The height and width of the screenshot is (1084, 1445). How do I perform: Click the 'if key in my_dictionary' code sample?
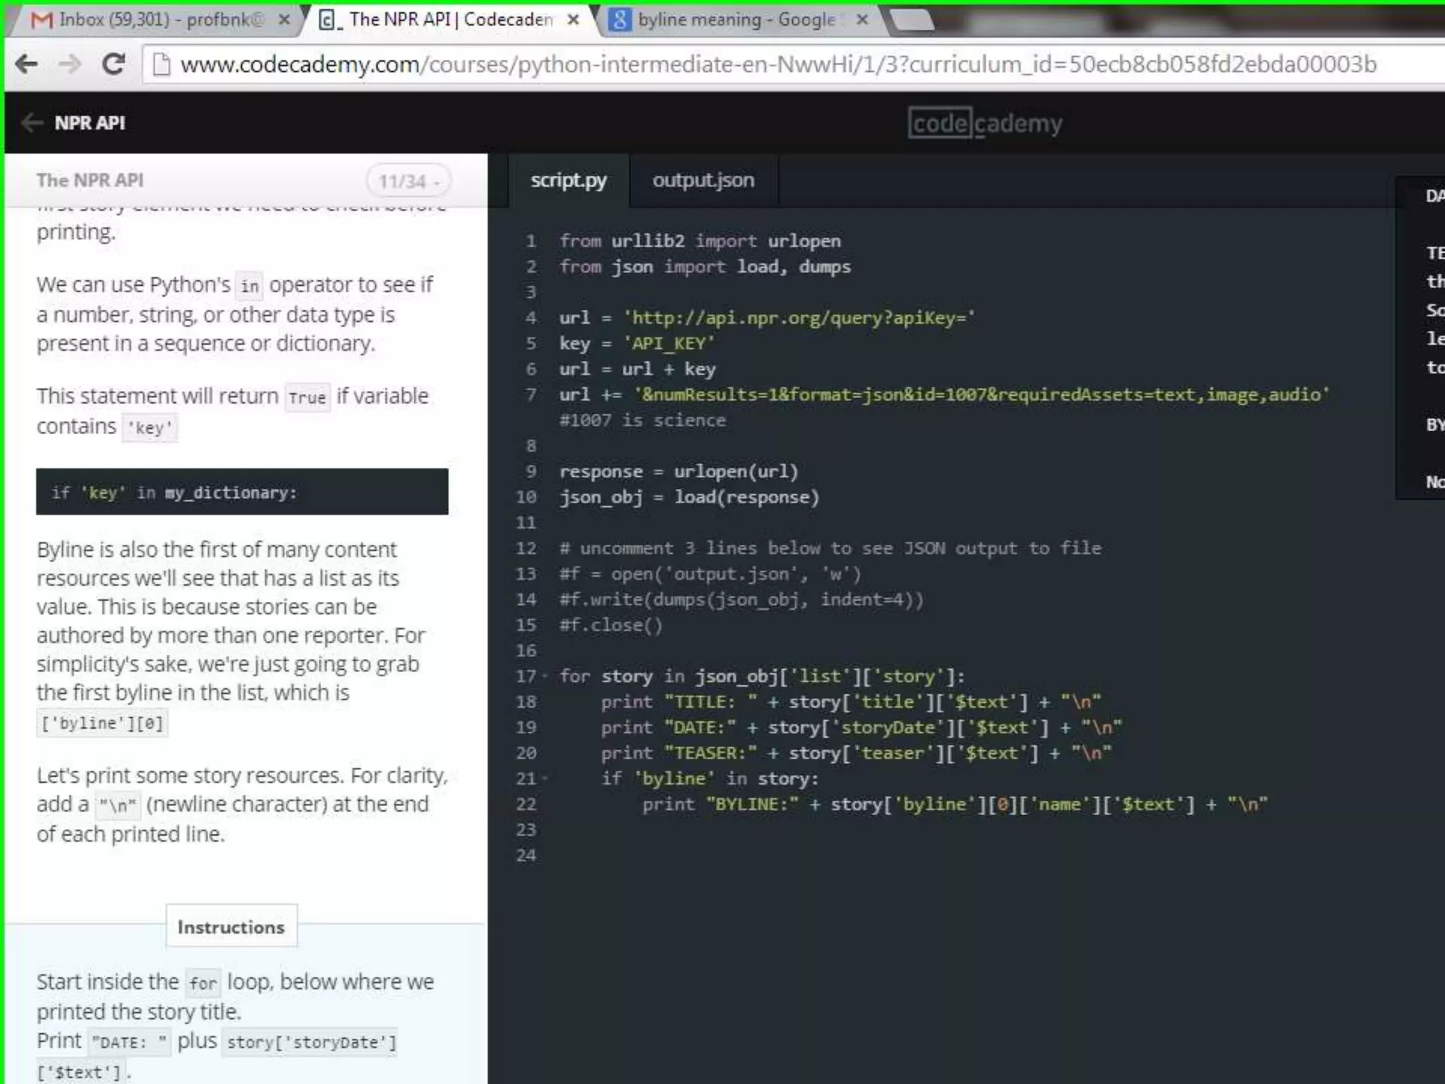242,492
